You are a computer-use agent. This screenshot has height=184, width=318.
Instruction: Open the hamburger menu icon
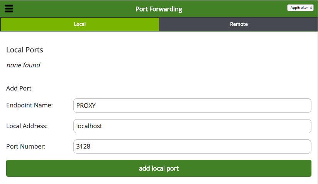[9, 9]
